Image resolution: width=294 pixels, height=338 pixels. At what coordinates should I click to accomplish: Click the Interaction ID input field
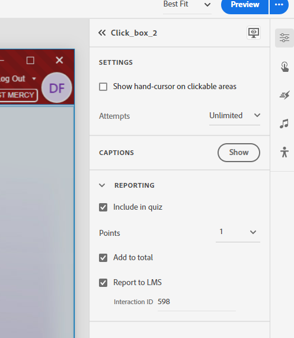tap(197, 302)
